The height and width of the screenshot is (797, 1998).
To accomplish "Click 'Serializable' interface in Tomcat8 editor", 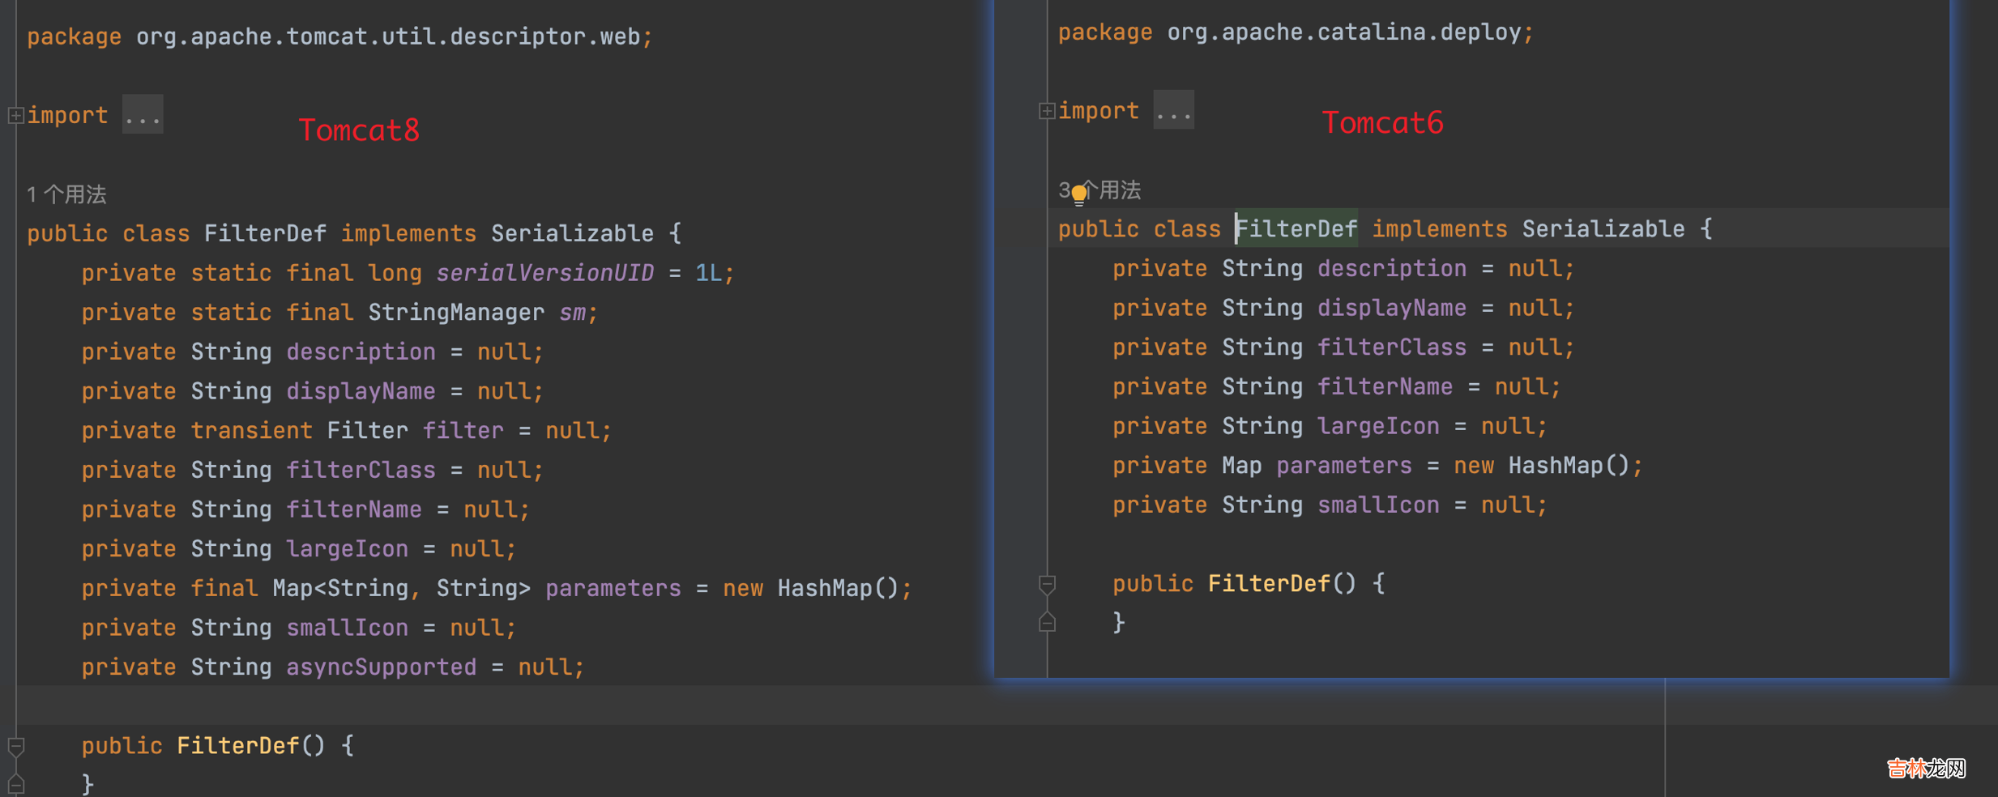I will click(x=572, y=233).
